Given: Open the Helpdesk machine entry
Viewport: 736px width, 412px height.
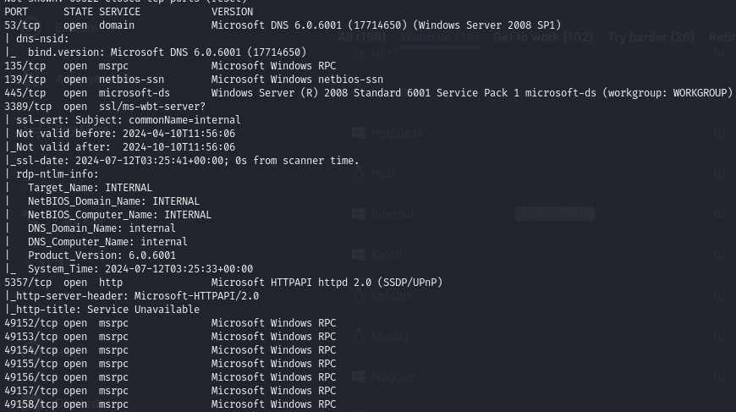Looking at the screenshot, I should tap(398, 133).
